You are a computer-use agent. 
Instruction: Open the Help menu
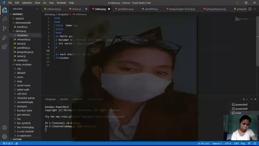click(71, 3)
